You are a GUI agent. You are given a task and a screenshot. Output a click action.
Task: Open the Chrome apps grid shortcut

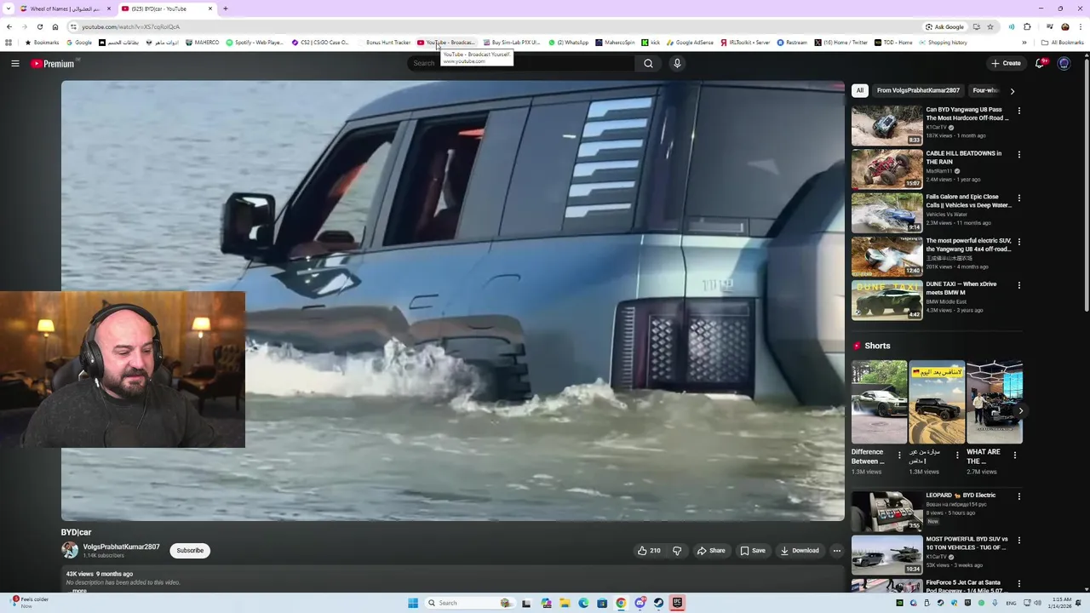[x=9, y=43]
